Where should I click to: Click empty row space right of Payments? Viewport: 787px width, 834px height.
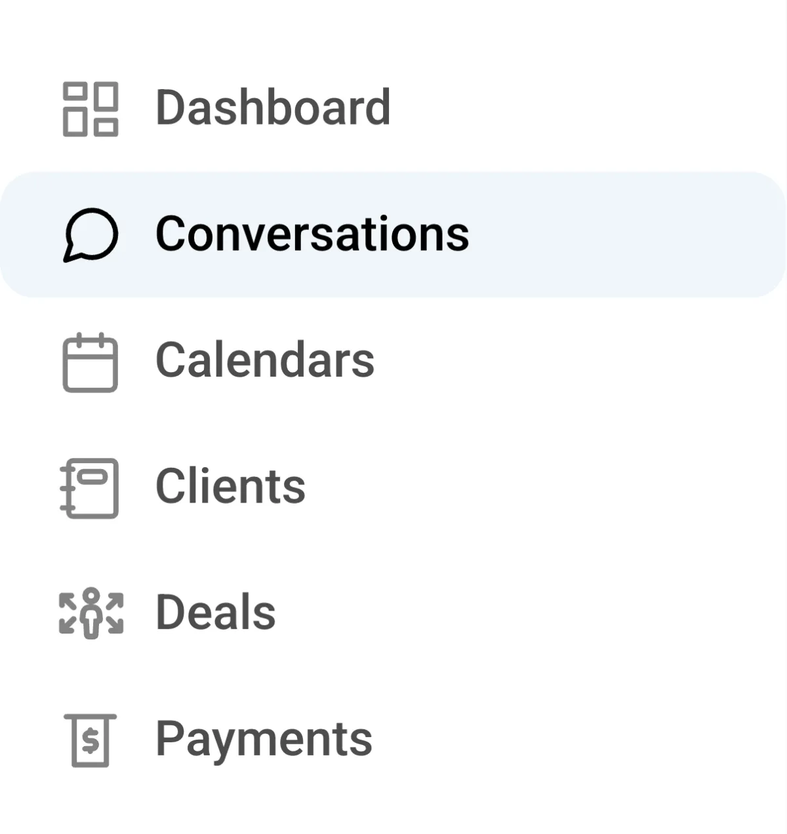[x=590, y=740]
